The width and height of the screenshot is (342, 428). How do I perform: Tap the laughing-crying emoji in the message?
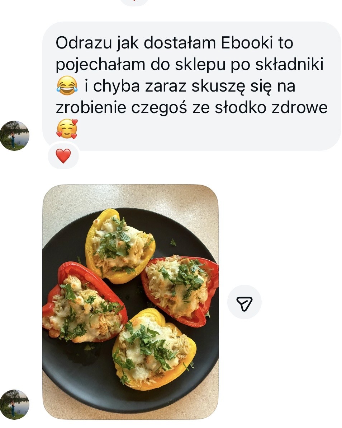(67, 86)
